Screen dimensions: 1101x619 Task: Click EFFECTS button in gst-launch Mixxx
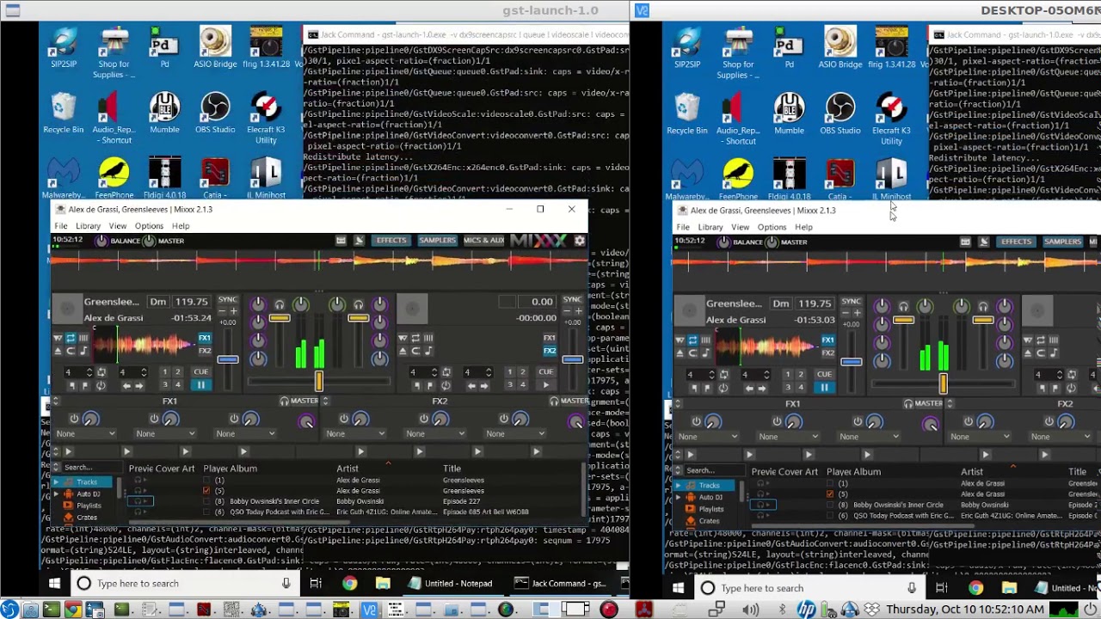click(x=391, y=241)
